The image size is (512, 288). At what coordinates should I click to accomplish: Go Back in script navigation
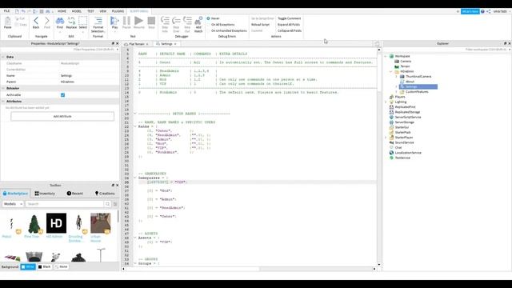pos(36,22)
